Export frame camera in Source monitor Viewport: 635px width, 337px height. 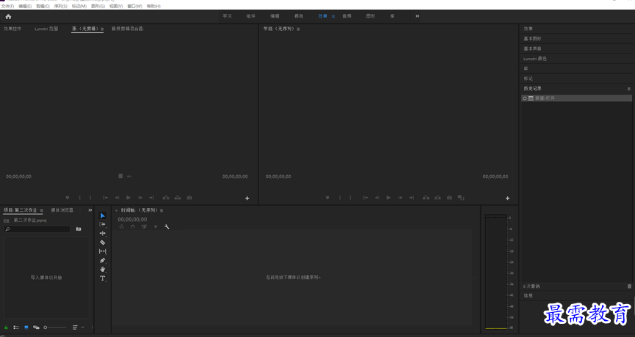coord(189,198)
